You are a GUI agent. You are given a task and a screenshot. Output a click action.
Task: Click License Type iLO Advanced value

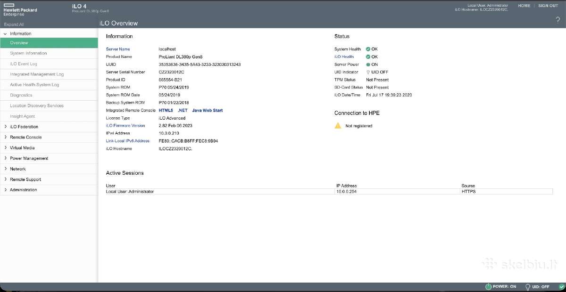pyautogui.click(x=172, y=118)
